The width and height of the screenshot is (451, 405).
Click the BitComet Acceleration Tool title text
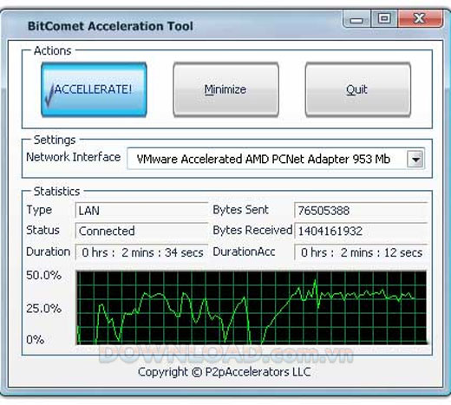110,26
